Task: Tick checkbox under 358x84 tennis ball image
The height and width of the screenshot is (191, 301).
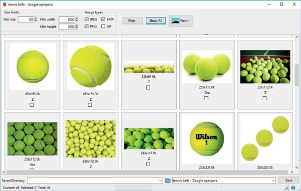Action: [x=148, y=87]
